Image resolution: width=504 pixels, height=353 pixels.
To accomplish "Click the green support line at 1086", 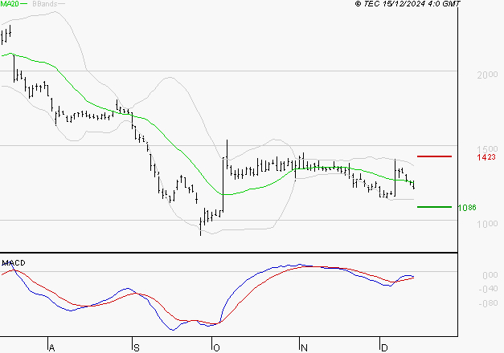I will (434, 207).
